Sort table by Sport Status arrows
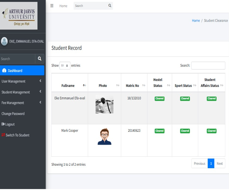This screenshot has height=190, width=229. (x=195, y=85)
